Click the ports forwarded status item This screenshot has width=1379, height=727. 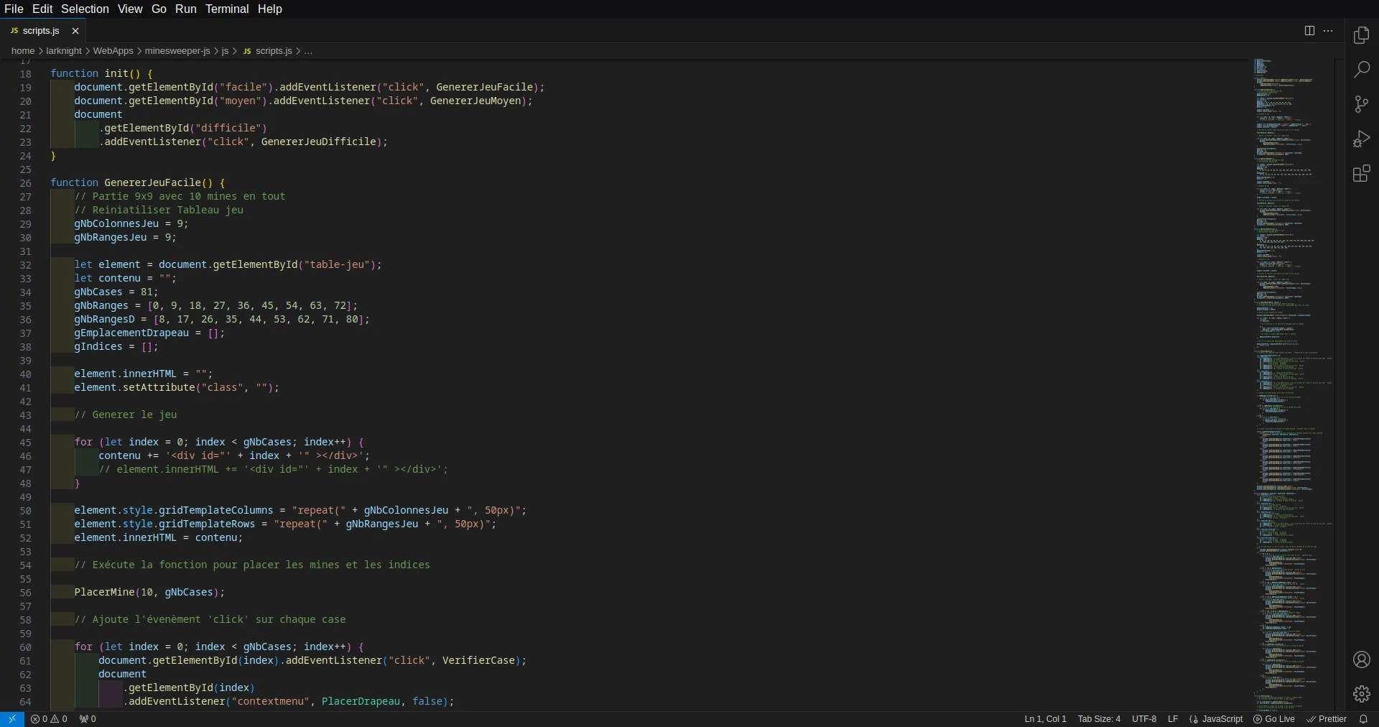click(88, 719)
